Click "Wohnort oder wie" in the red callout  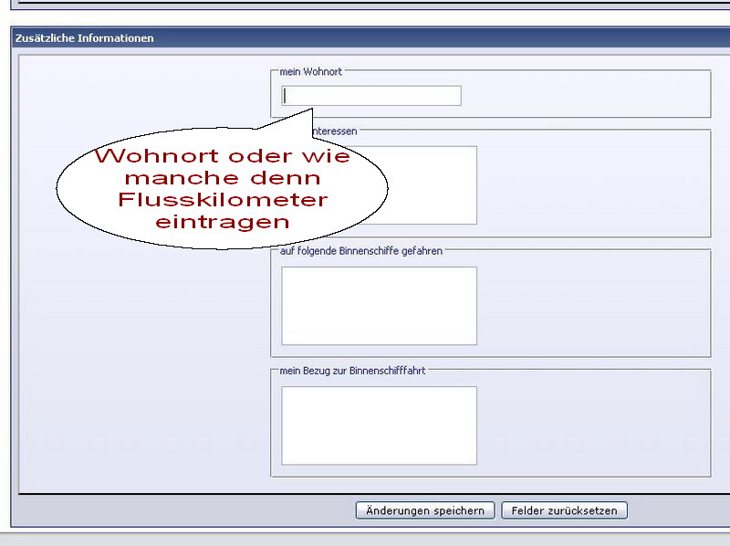[x=223, y=155]
